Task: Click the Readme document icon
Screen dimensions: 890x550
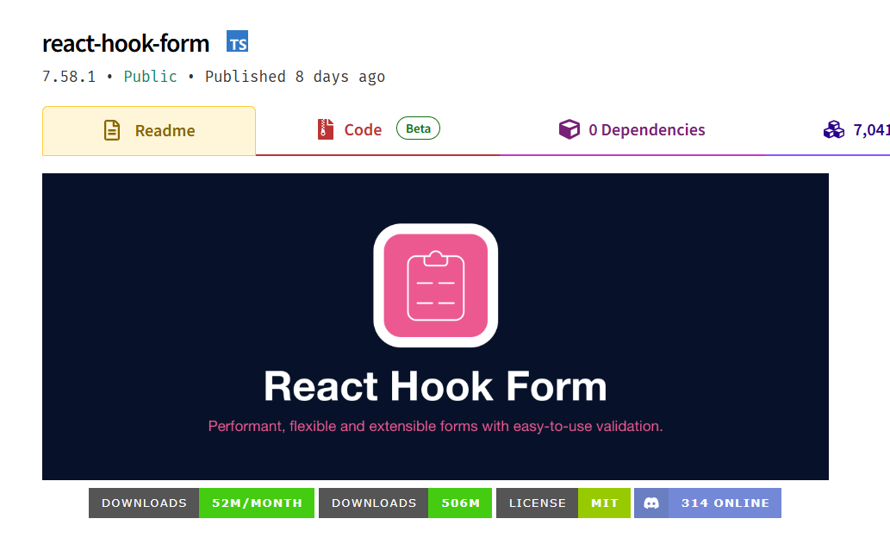Action: pyautogui.click(x=111, y=128)
